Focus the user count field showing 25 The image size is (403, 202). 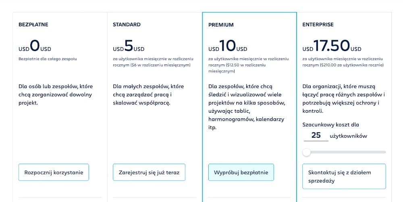click(x=316, y=135)
